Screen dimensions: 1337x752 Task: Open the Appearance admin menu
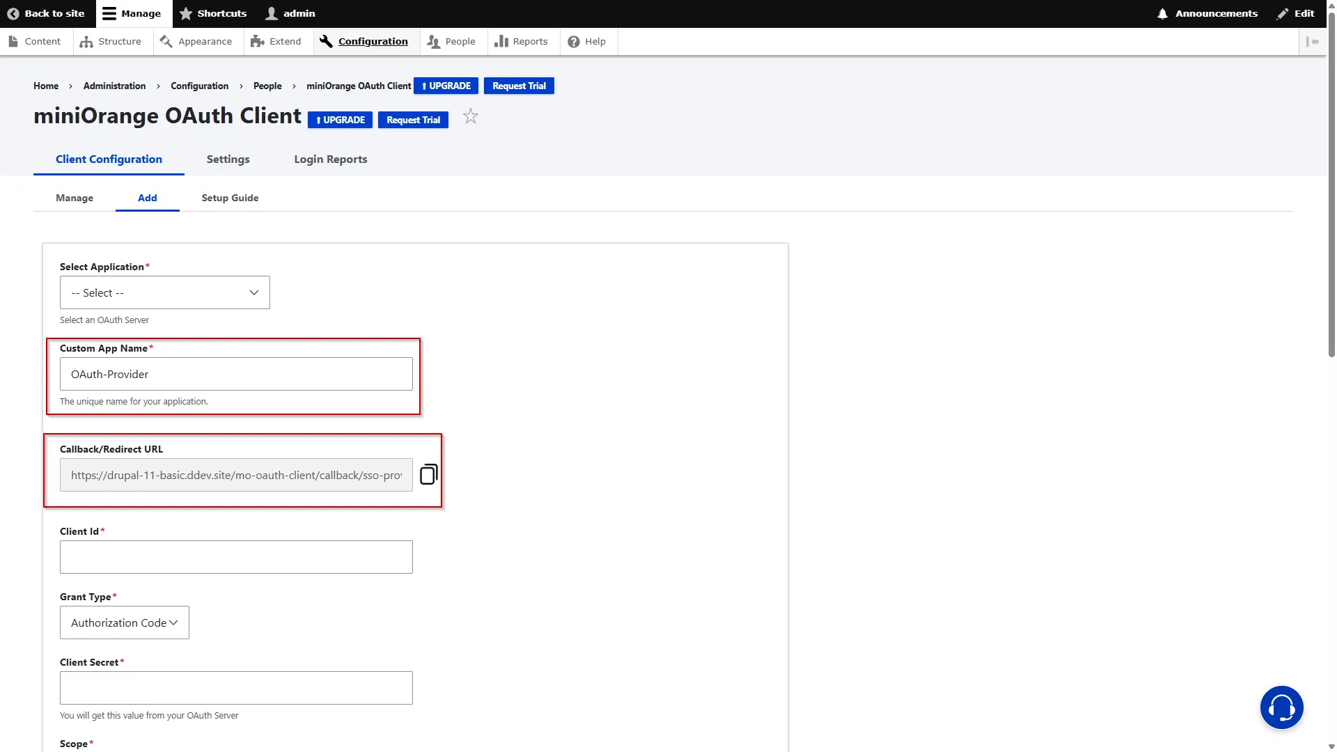pyautogui.click(x=196, y=41)
